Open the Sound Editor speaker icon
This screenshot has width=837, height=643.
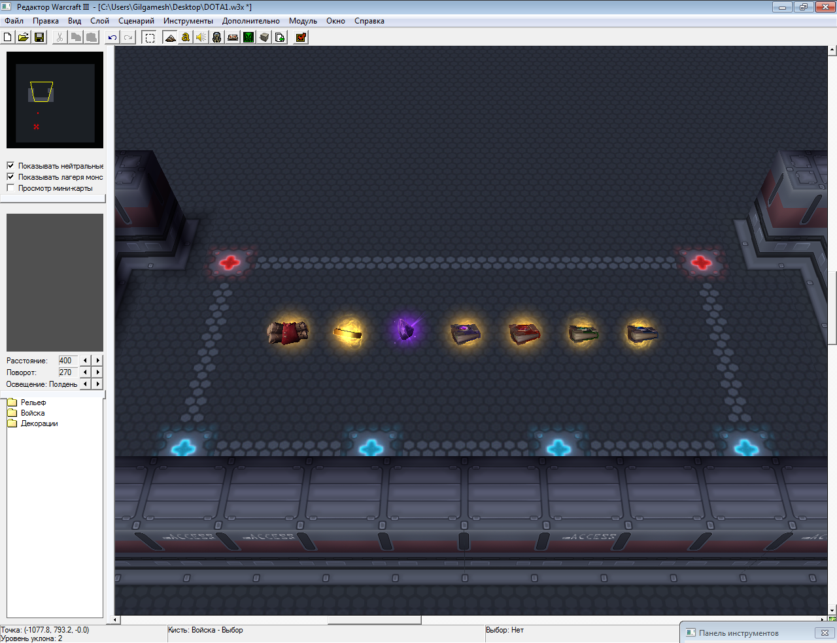point(201,37)
